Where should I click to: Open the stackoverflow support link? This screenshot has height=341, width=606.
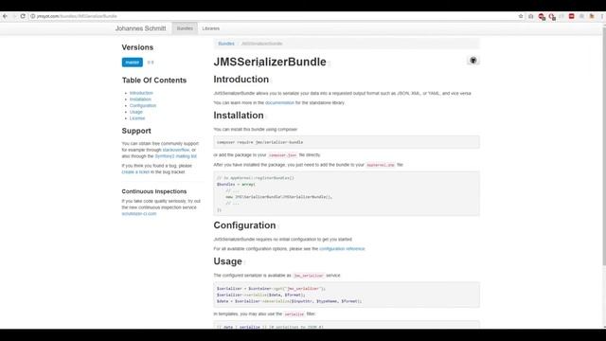(176, 150)
